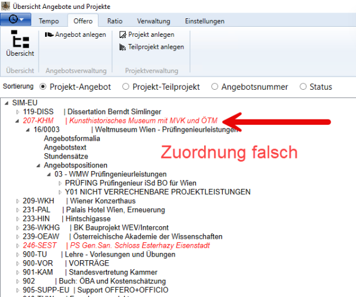356x297 pixels.
Task: Open the clock application menu button
Action: click(15, 19)
